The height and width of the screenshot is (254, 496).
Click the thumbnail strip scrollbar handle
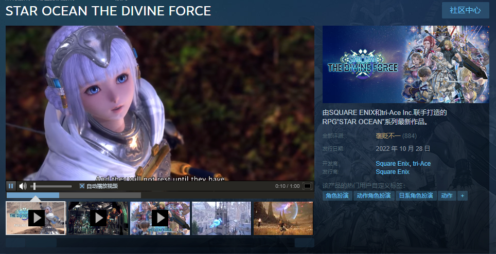(x=41, y=243)
